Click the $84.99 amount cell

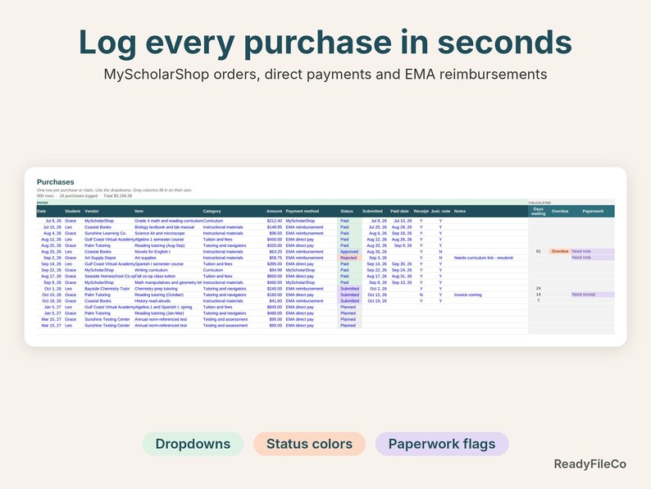click(x=275, y=270)
